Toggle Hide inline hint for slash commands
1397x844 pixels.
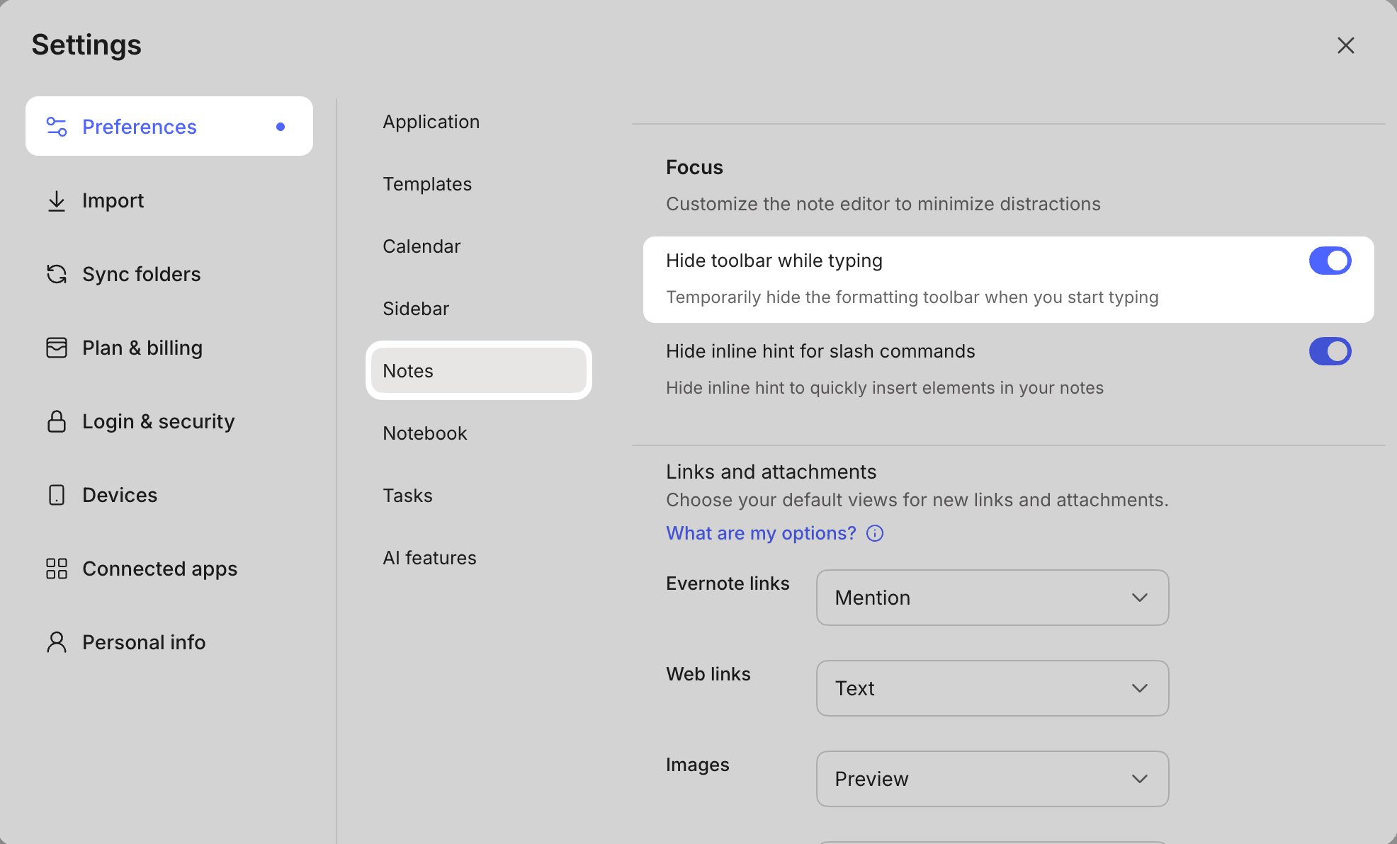coord(1330,351)
